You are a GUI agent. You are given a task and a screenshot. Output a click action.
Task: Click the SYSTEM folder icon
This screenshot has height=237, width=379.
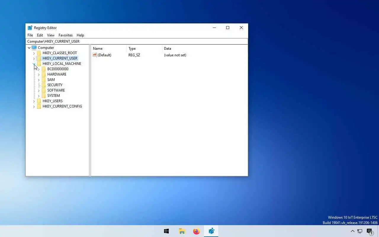point(44,96)
